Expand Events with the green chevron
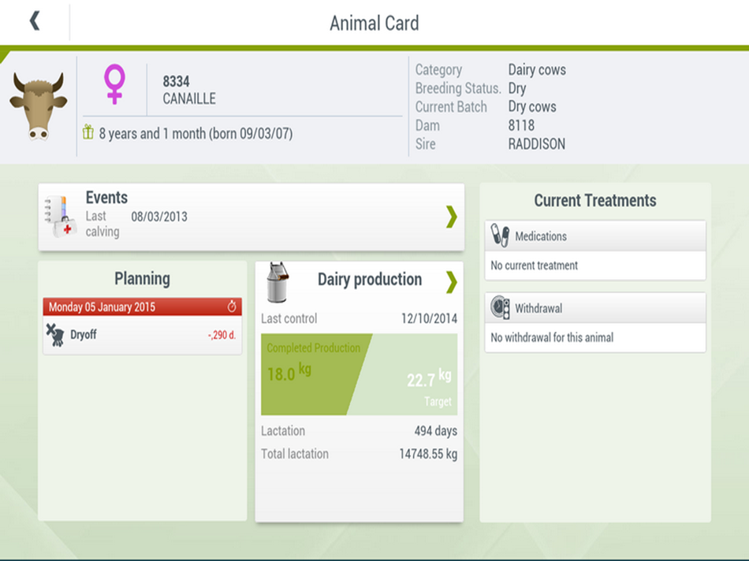The image size is (749, 561). (x=452, y=217)
